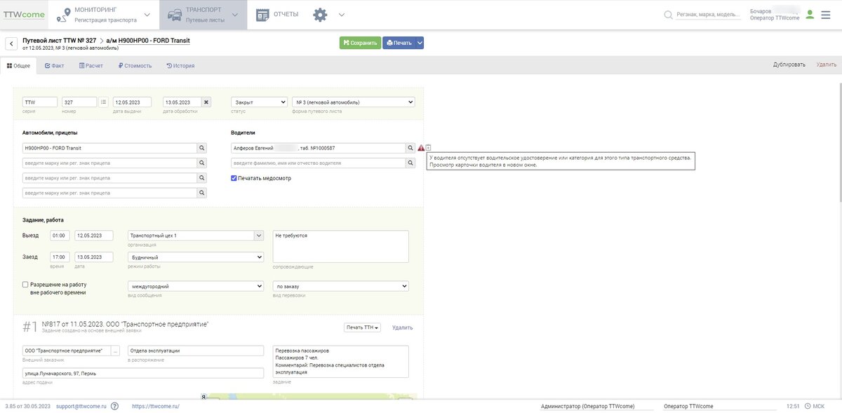
Task: Click the support@ttwcome.ru email link
Action: 81,406
